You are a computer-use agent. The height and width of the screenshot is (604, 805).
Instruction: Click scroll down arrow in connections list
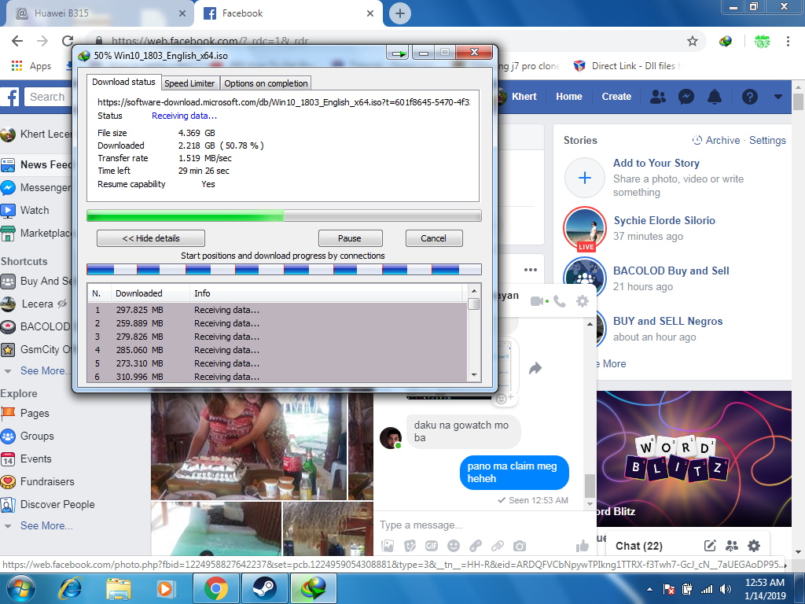pyautogui.click(x=474, y=375)
